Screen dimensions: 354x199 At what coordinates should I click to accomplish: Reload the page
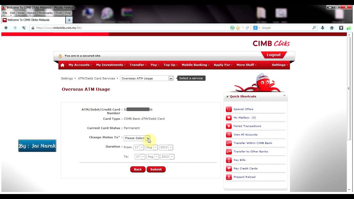point(248,28)
